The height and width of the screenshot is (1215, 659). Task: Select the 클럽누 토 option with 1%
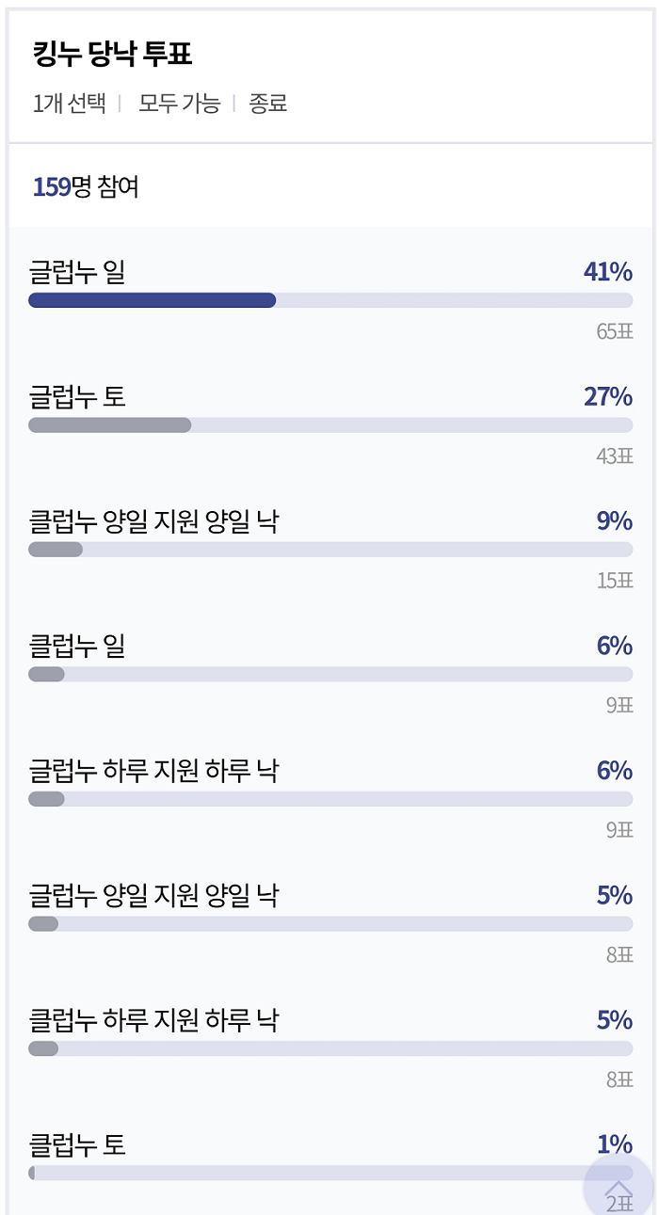[x=77, y=1144]
